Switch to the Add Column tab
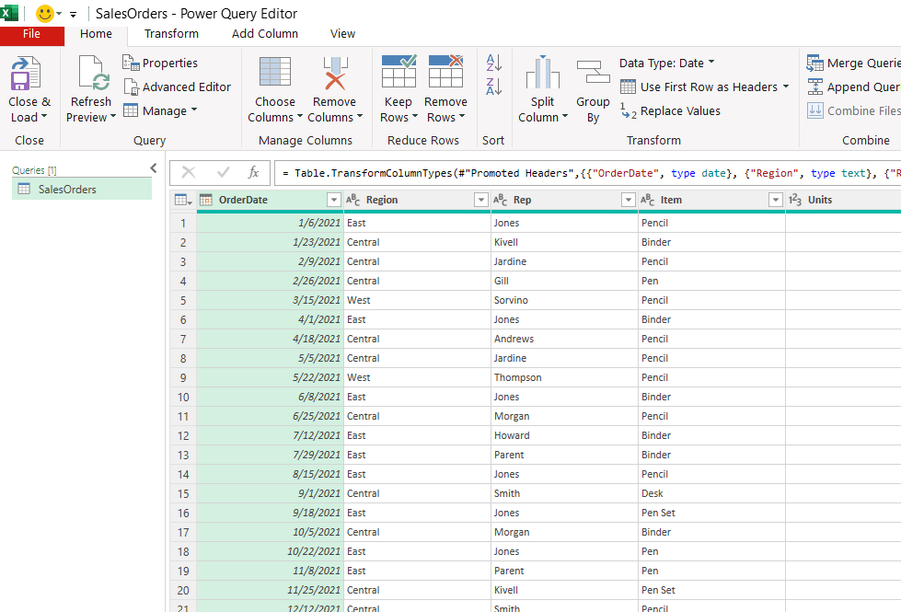 [265, 34]
